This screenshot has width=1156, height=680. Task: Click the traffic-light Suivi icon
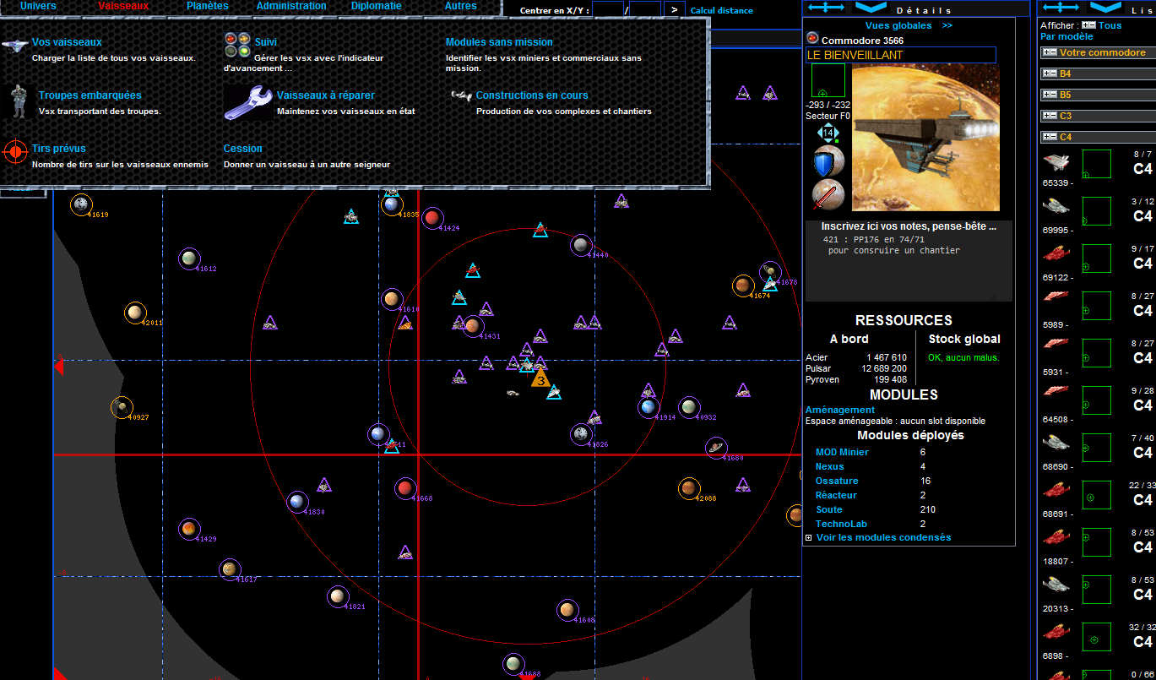click(x=236, y=45)
